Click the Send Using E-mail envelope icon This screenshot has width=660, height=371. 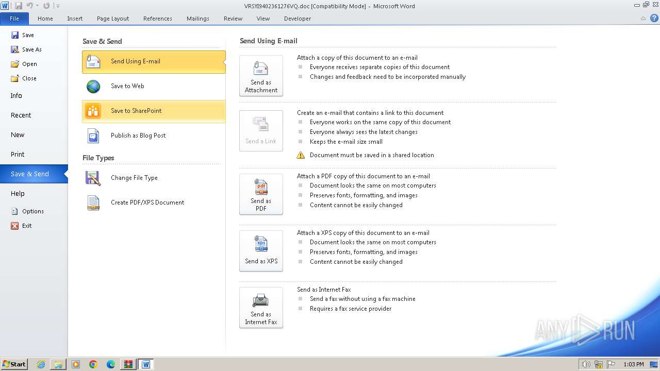(x=93, y=61)
